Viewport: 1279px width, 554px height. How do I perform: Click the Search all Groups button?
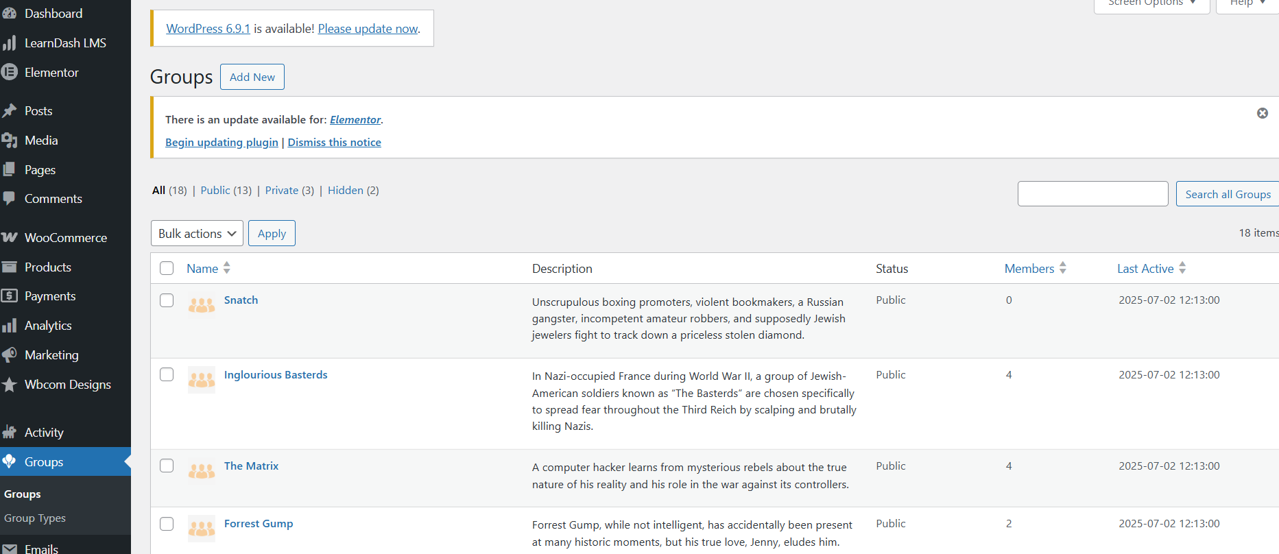tap(1228, 194)
